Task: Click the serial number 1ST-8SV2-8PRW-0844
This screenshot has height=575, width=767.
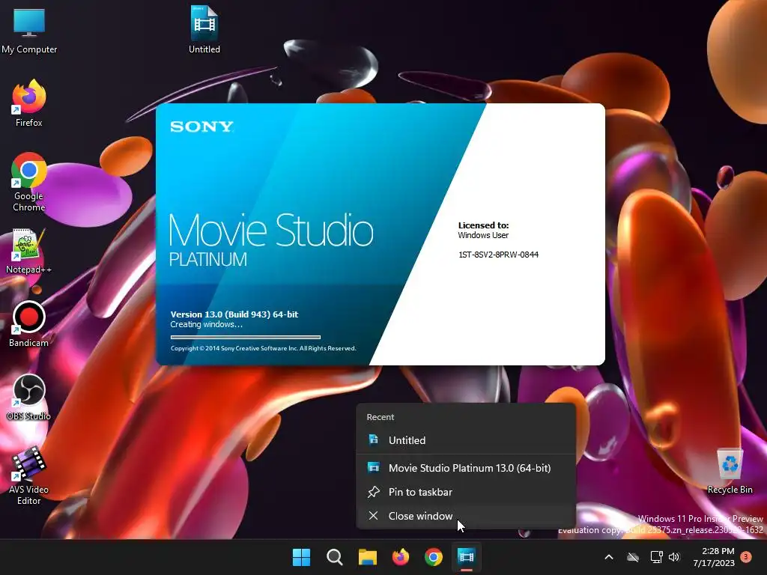Action: (498, 255)
